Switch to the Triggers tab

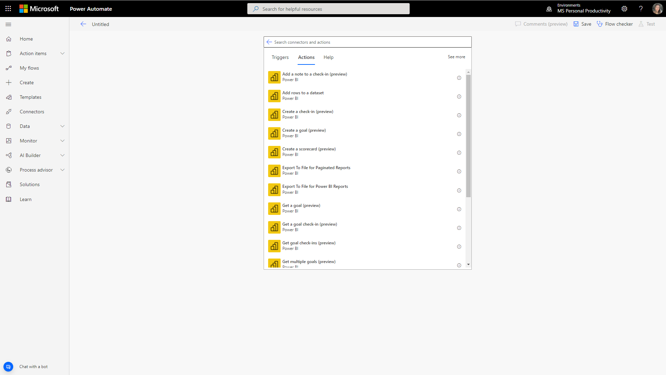tap(280, 57)
